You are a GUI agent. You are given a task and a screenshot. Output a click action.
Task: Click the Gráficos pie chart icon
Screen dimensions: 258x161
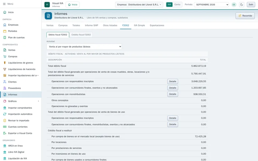pyautogui.click(x=5, y=101)
